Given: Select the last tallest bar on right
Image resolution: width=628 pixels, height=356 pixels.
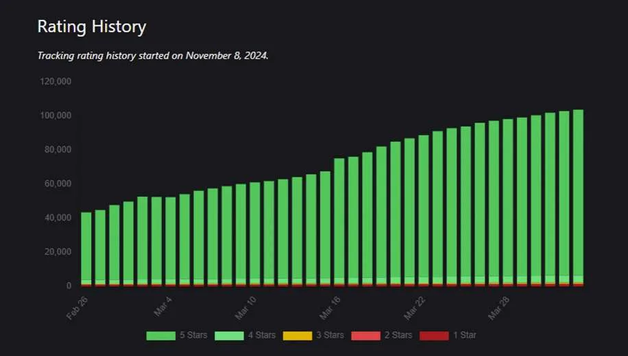Looking at the screenshot, I should [x=578, y=198].
